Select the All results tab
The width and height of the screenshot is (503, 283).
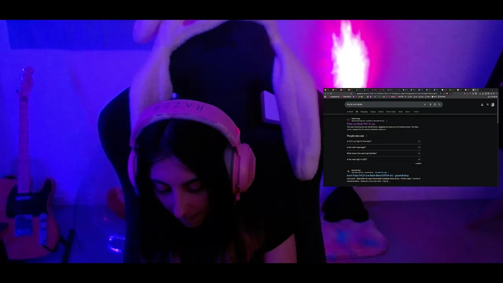(x=357, y=112)
